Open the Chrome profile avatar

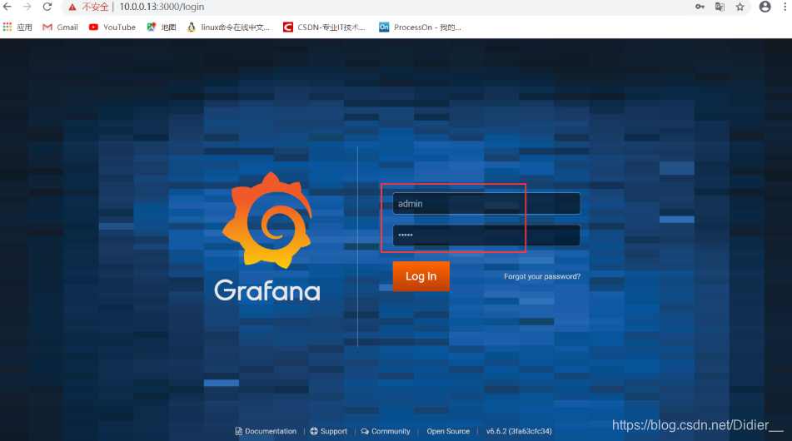pyautogui.click(x=765, y=7)
